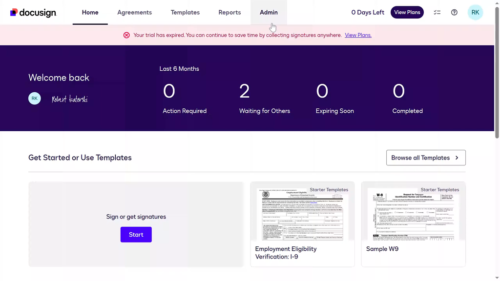Click the red error icon in the banner
Image resolution: width=500 pixels, height=281 pixels.
coord(126,35)
